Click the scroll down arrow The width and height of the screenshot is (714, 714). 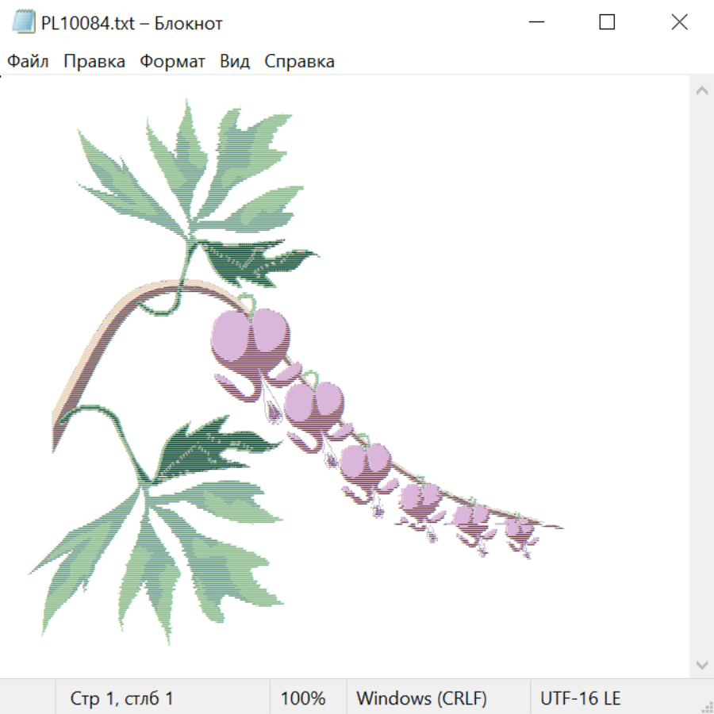702,665
